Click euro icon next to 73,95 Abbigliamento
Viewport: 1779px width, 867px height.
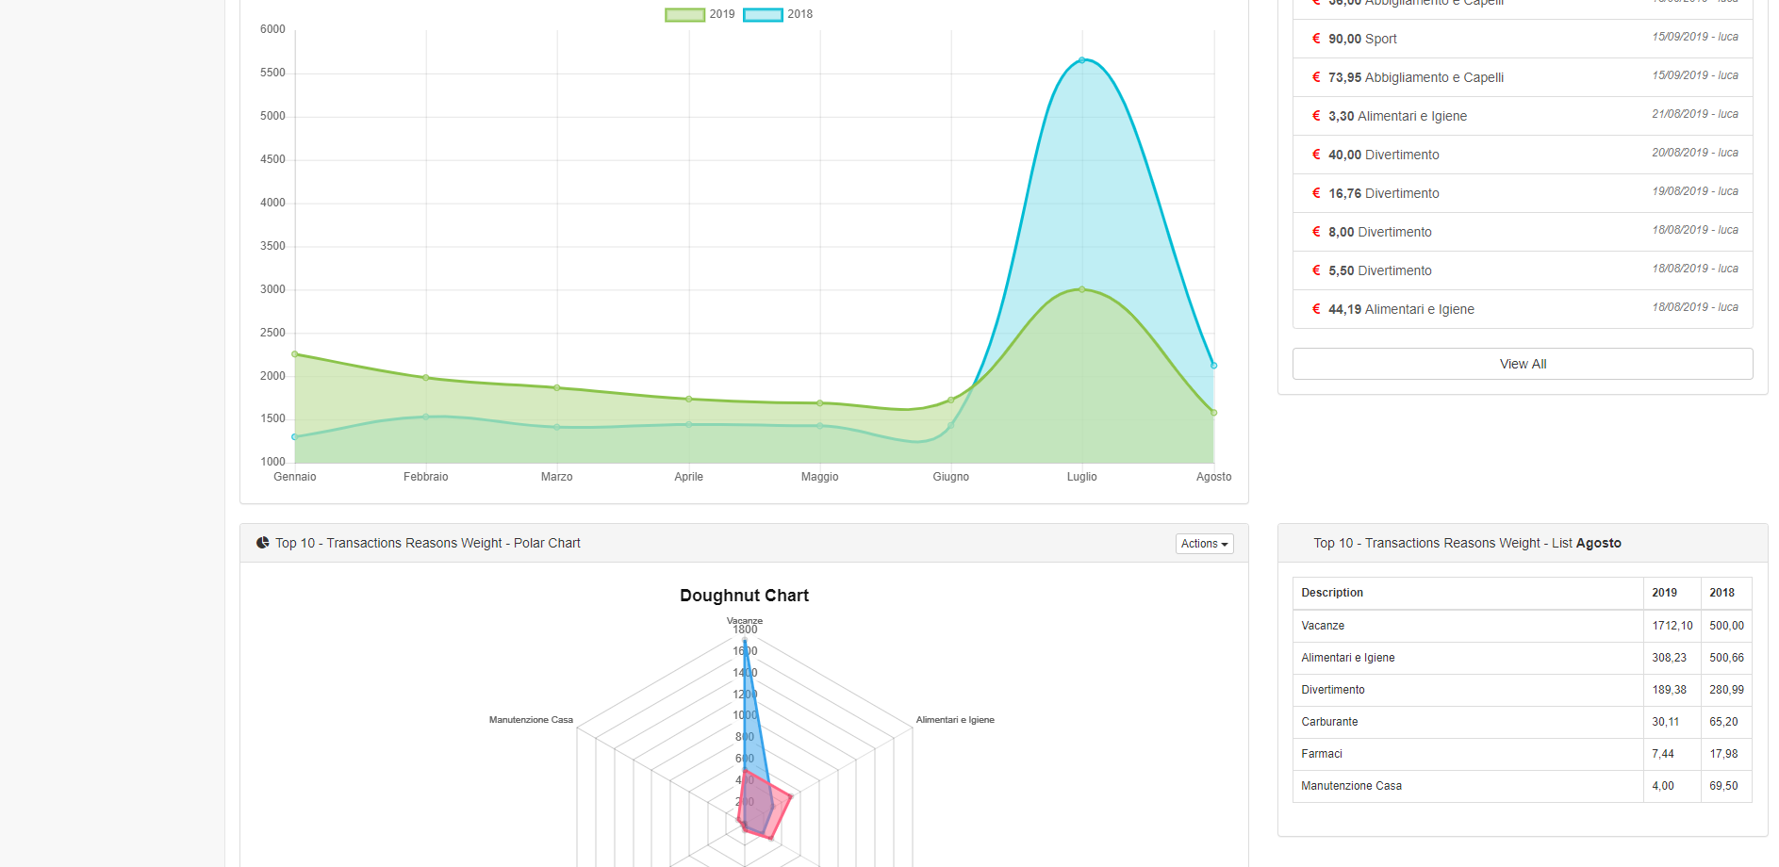point(1316,77)
